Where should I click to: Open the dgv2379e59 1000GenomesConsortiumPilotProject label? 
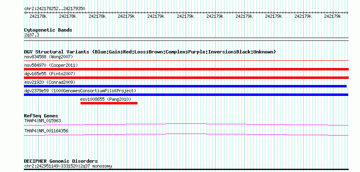click(x=80, y=91)
